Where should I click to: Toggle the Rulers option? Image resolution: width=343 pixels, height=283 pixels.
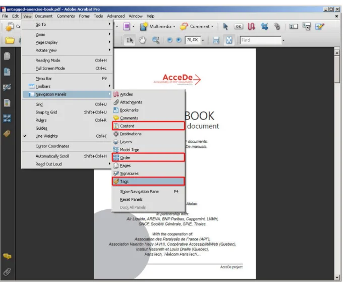point(67,120)
